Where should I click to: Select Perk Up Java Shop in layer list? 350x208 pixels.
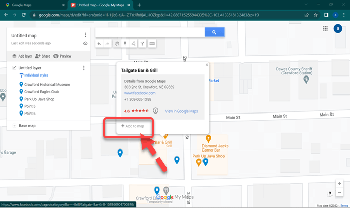coord(39,99)
